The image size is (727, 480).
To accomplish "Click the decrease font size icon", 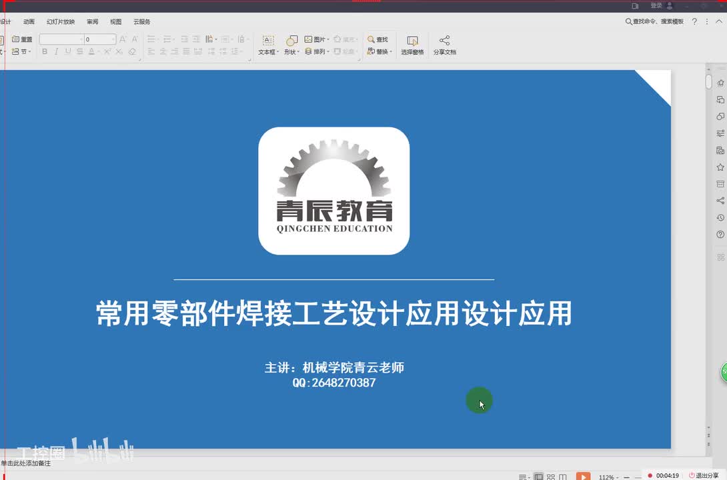I will tap(135, 39).
